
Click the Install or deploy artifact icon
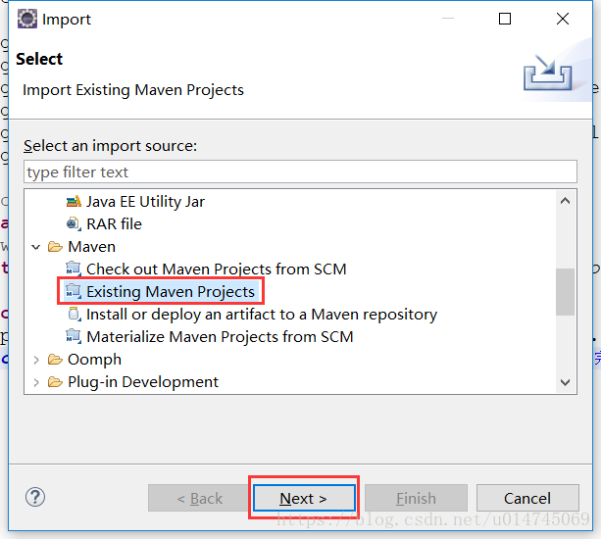point(75,315)
